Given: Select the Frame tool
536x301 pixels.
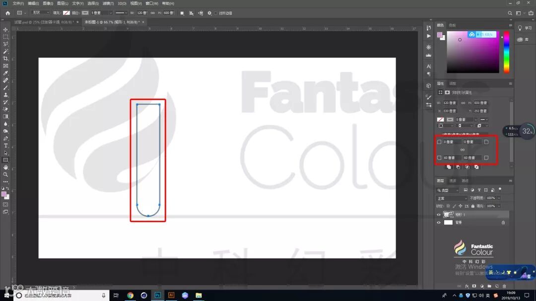Looking at the screenshot, I should pyautogui.click(x=5, y=66).
